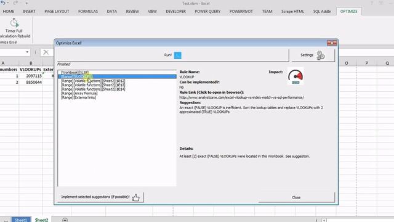
Task: Open the Scrape HTML tab
Action: [x=292, y=11]
